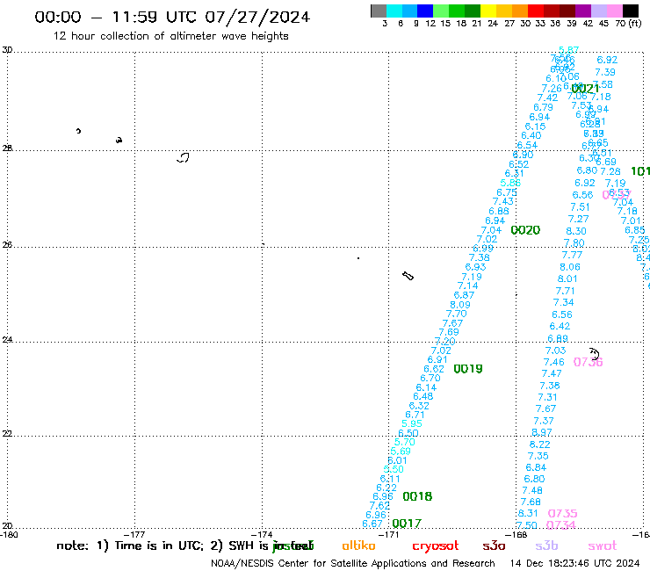
Task: Click the wave height value '8.30'
Action: click(x=576, y=231)
